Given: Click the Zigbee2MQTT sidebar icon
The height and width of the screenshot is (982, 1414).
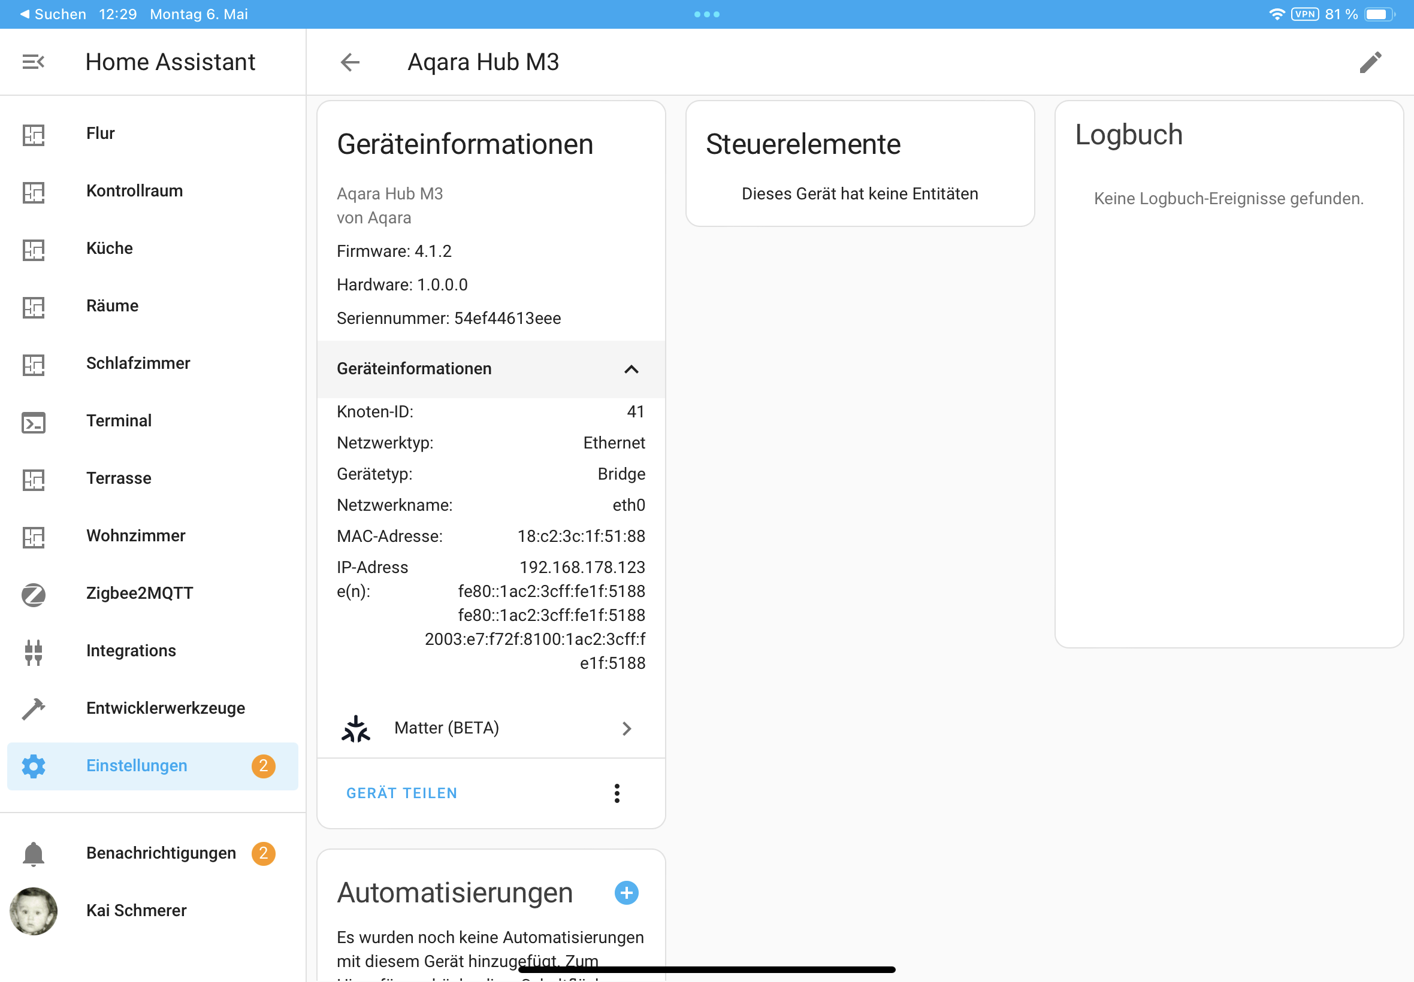Looking at the screenshot, I should 33,595.
